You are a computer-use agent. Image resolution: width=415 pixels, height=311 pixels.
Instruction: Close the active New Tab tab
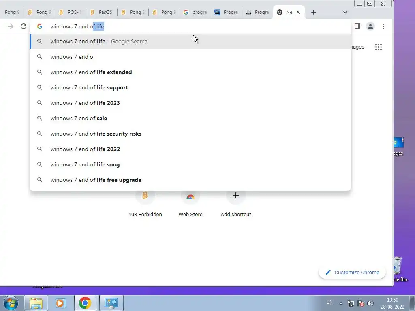coord(298,12)
